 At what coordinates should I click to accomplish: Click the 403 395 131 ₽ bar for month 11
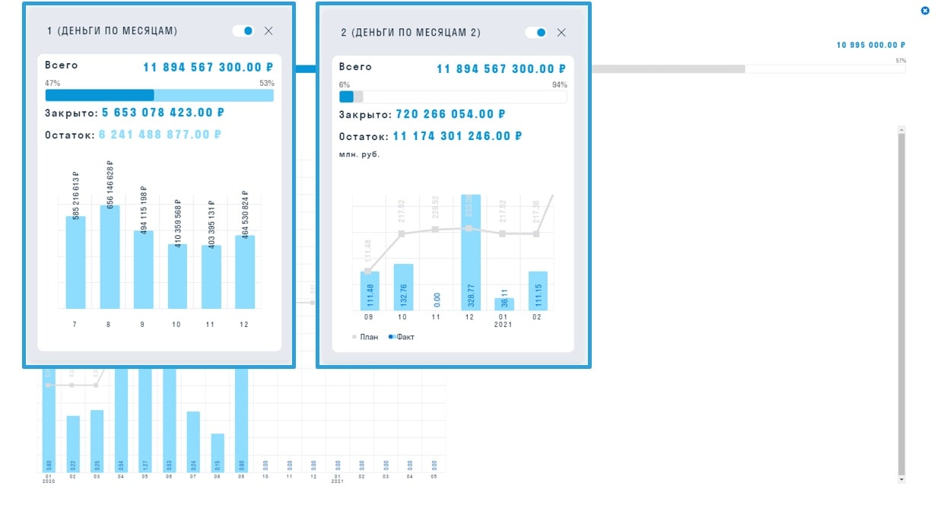click(x=211, y=277)
